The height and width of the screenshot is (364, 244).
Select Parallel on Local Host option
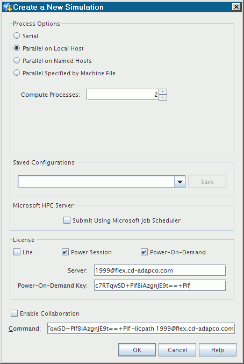17,48
